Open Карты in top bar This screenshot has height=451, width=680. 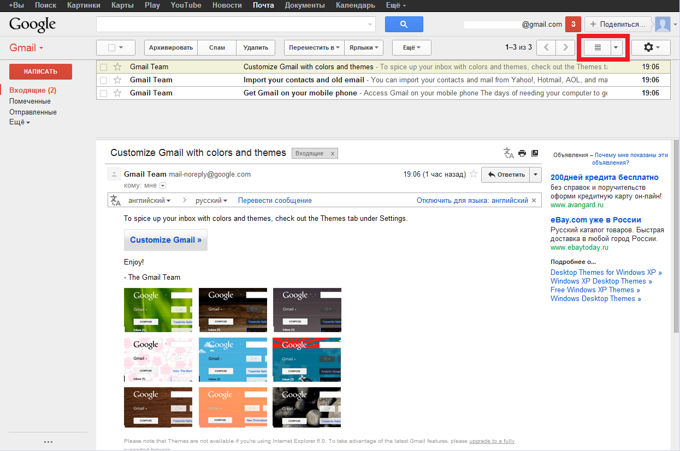point(122,5)
